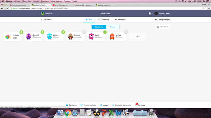Open Chrome's hamburger menu icon
Viewport: 211px width, 118px height.
click(x=209, y=8)
